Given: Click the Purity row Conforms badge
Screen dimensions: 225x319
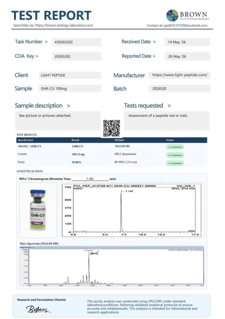Looking at the screenshot, I should (175, 163).
